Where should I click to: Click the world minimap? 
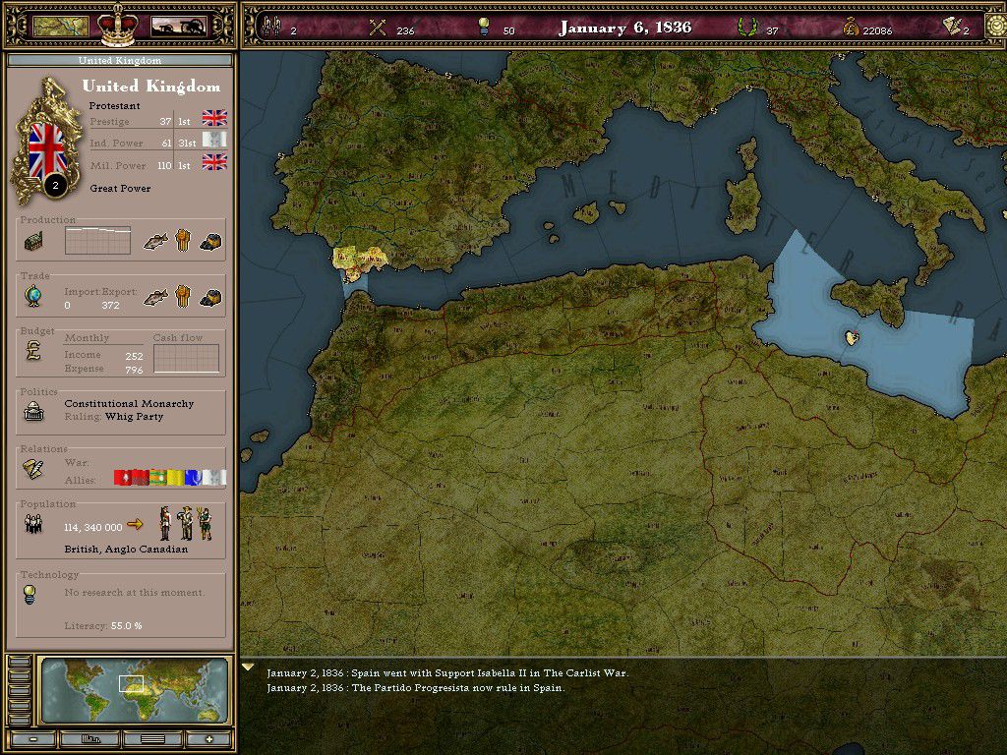[x=135, y=689]
